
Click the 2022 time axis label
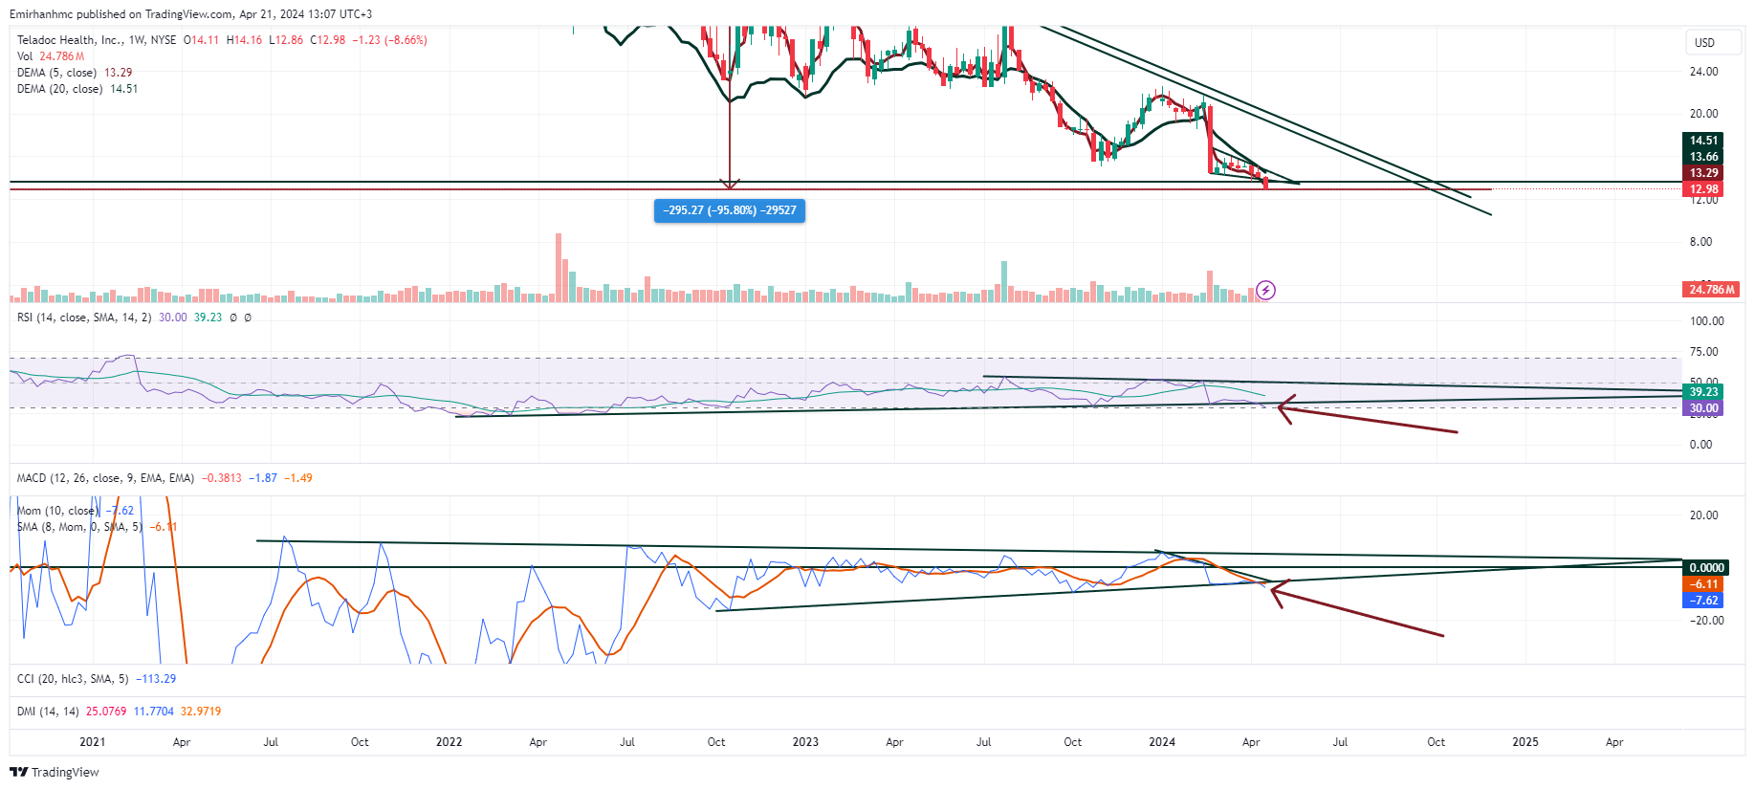pos(449,742)
